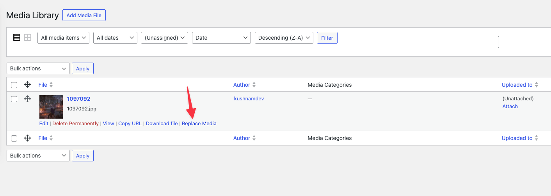Sort by File column arrows in header
551x196 pixels.
click(51, 85)
